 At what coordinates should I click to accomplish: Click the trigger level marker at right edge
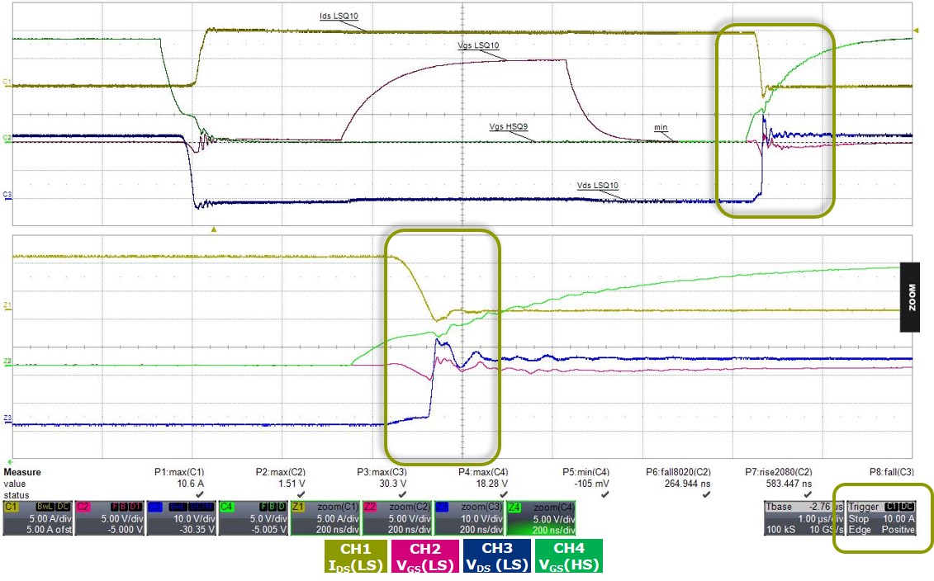915,31
